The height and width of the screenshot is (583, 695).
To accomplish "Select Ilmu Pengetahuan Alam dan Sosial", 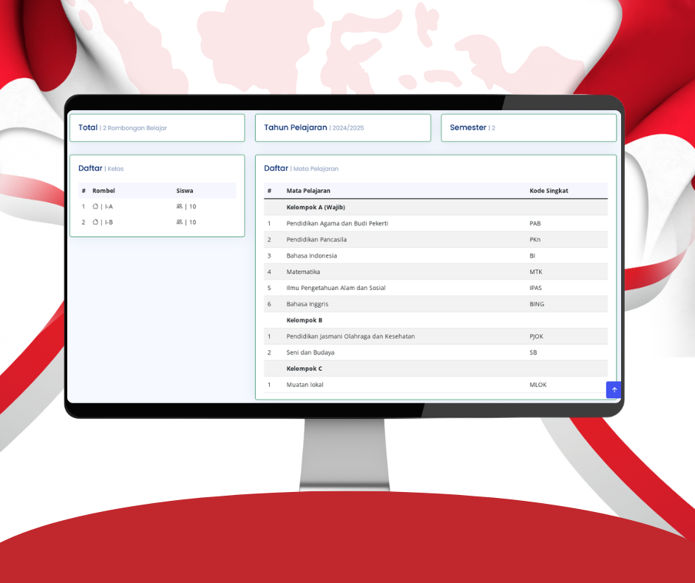I will (x=336, y=288).
